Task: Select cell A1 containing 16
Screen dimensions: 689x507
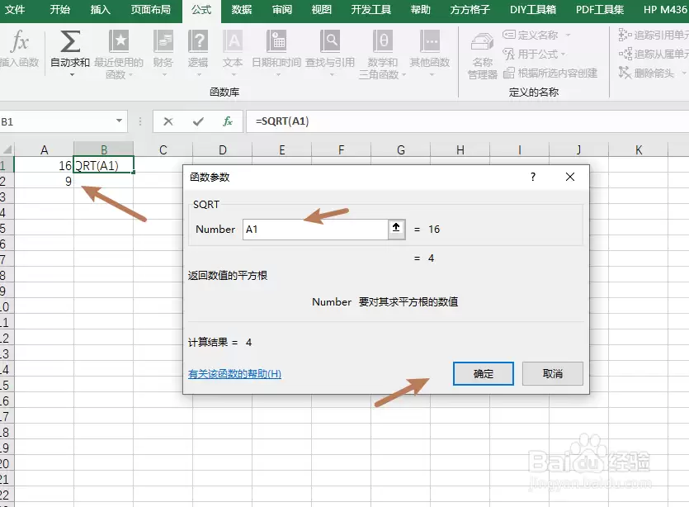Action: [x=44, y=165]
